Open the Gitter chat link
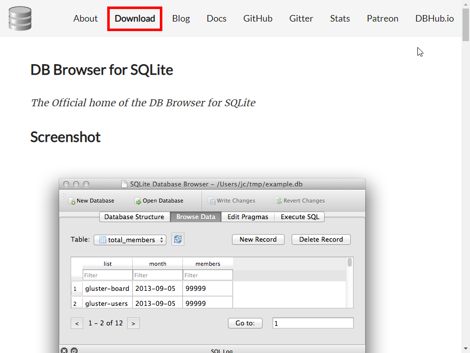The width and height of the screenshot is (470, 353). pos(301,19)
